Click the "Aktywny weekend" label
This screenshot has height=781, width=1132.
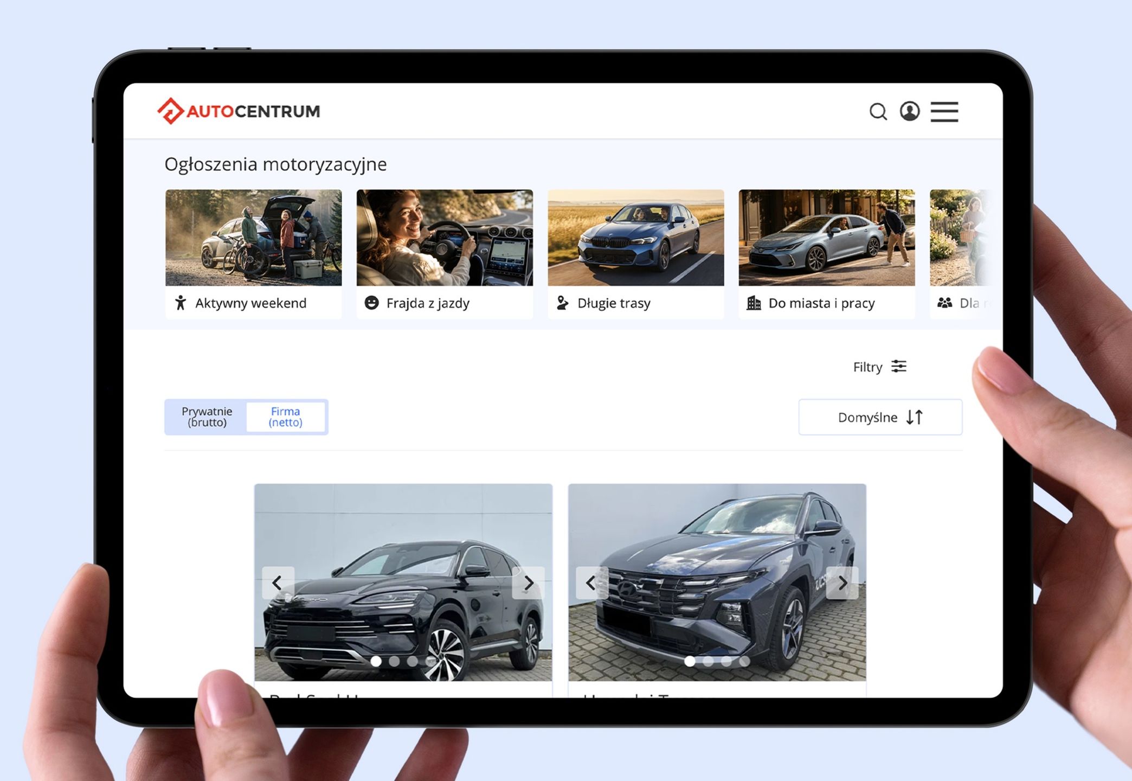click(251, 303)
